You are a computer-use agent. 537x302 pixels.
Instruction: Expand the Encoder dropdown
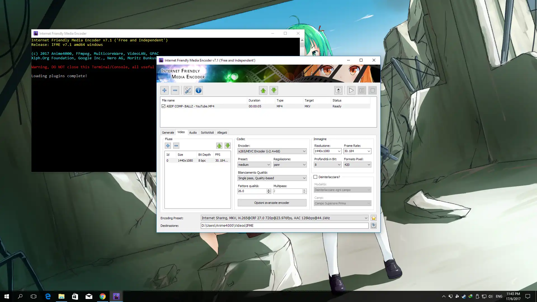click(x=304, y=151)
